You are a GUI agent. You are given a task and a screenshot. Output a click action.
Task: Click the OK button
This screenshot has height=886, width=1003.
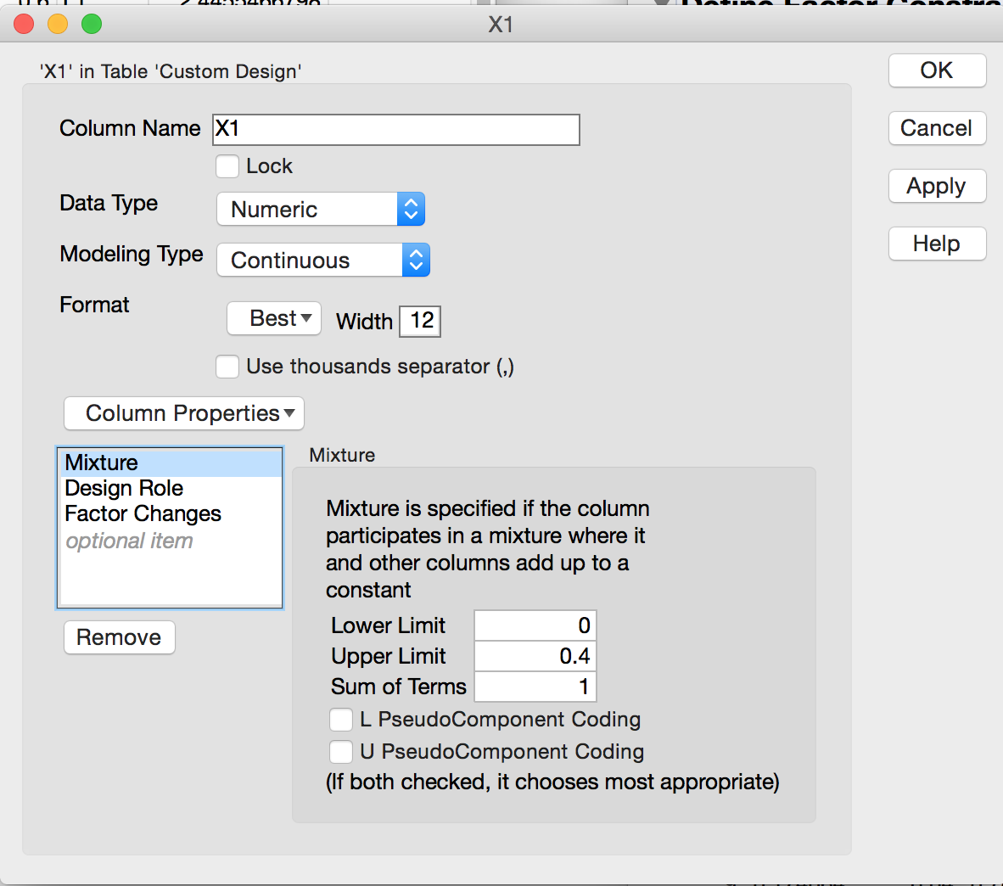pyautogui.click(x=937, y=70)
